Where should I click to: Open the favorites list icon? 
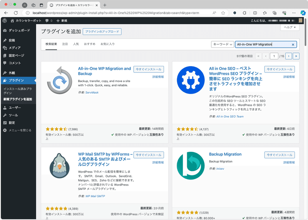click(x=265, y=13)
